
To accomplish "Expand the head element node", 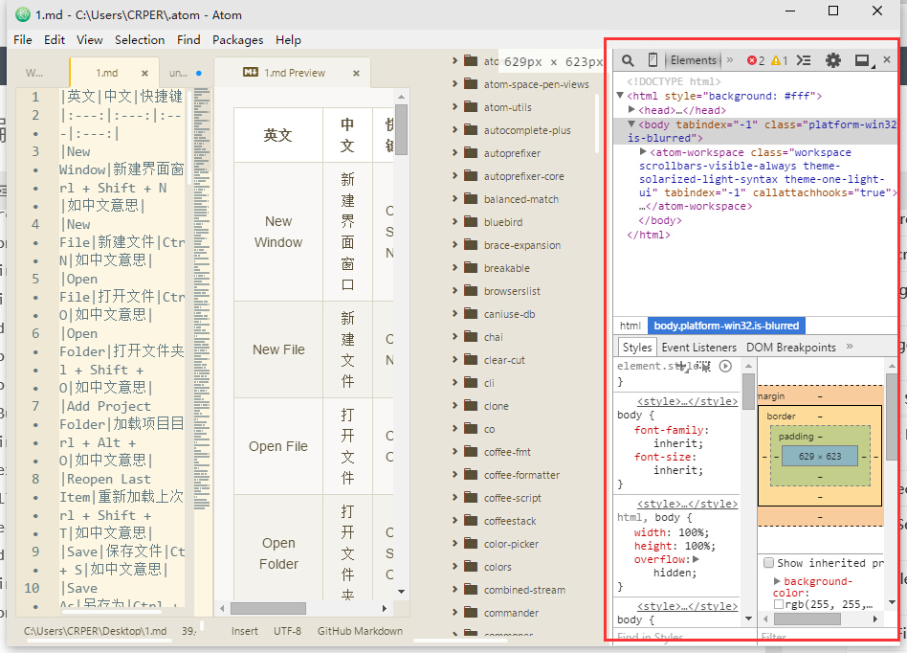I will coord(632,110).
